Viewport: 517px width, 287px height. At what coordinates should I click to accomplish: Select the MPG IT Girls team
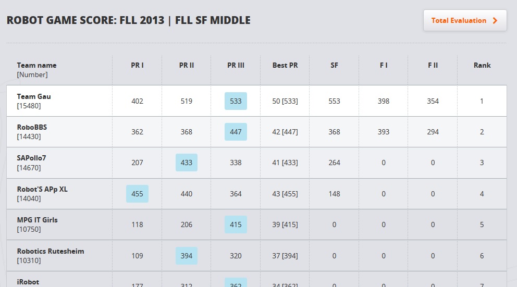[x=37, y=220]
